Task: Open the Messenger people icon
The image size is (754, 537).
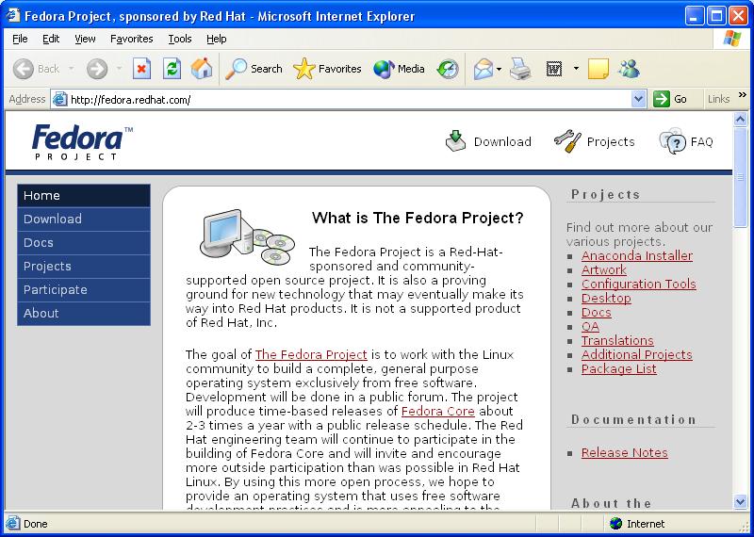Action: tap(629, 69)
